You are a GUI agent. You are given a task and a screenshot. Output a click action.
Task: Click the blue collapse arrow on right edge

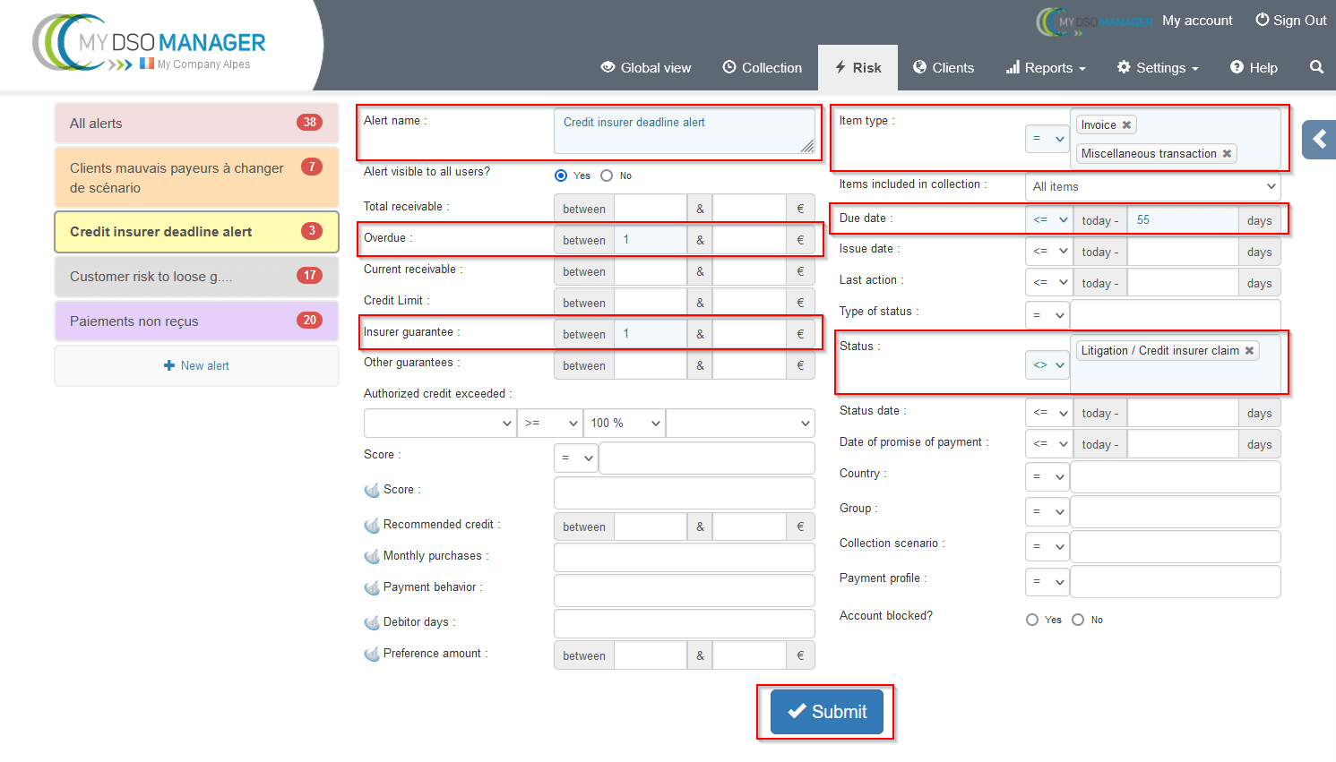click(1319, 140)
